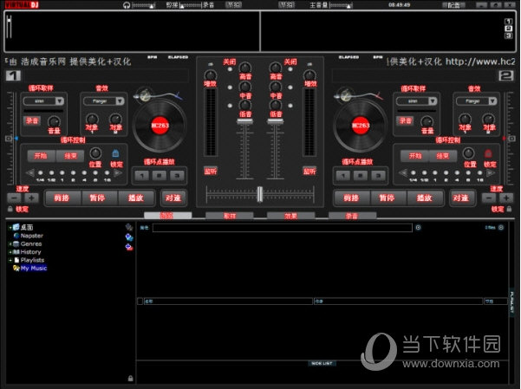Click the master volume 主音量 slider
The height and width of the screenshot is (389, 521).
340,5
